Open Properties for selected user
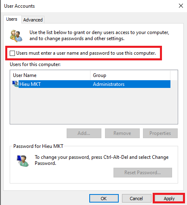The height and width of the screenshot is (205, 187). [160, 133]
